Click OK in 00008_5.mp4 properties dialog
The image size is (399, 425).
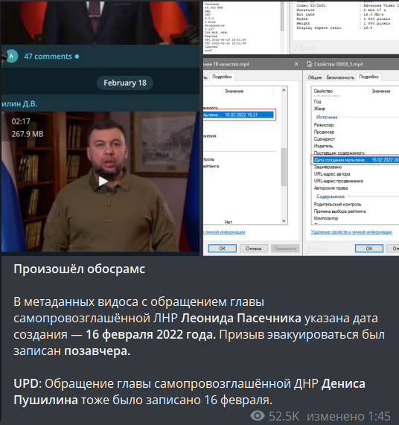369,249
